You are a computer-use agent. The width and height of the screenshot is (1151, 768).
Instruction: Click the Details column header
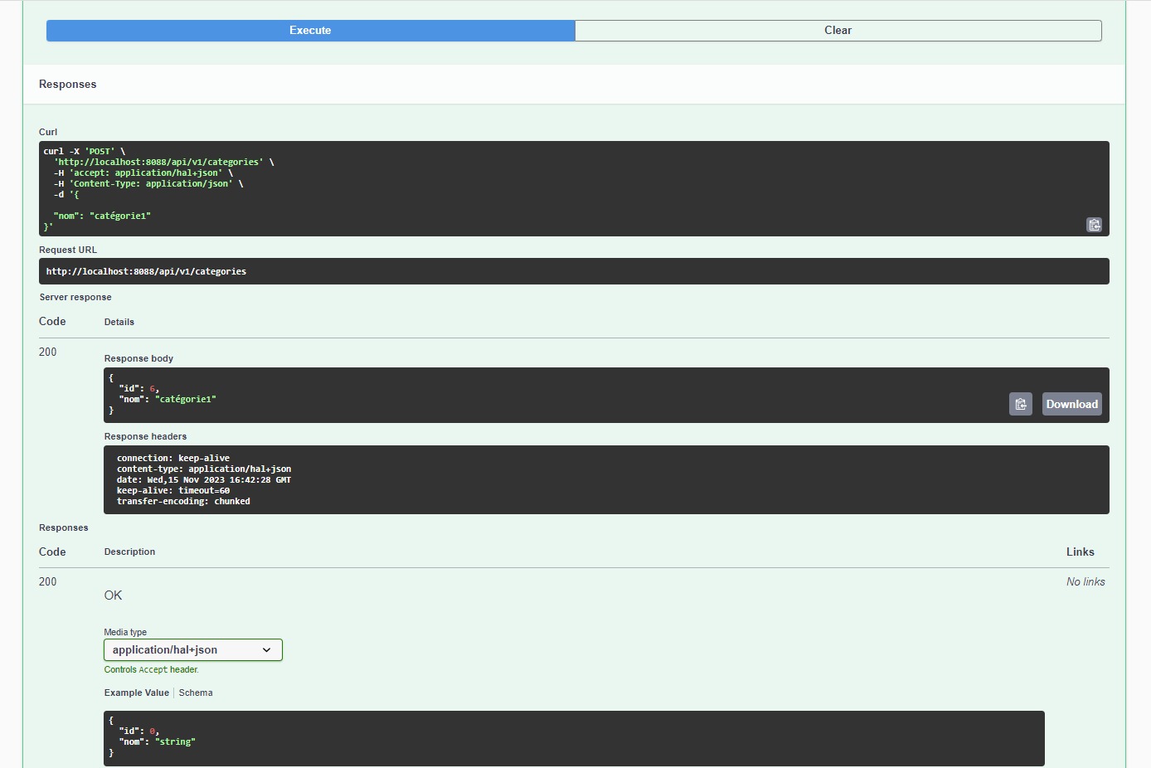119,322
